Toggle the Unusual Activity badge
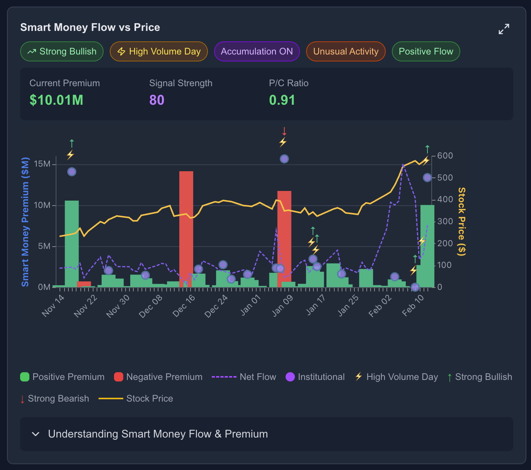 click(x=345, y=51)
